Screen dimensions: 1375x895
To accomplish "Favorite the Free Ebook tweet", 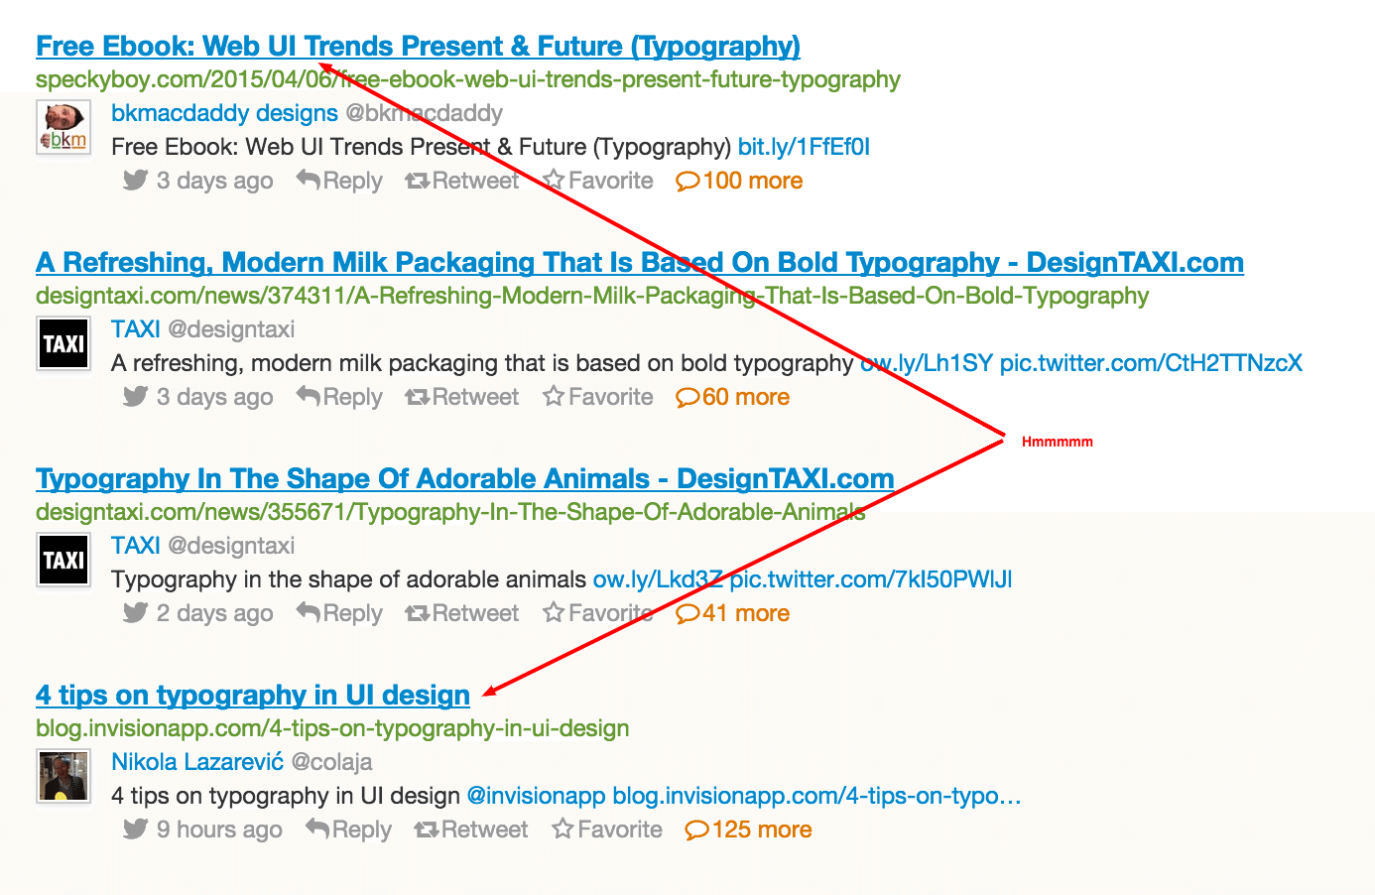I will coord(610,180).
